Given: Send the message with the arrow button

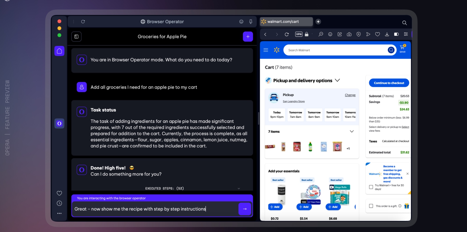Looking at the screenshot, I should (245, 209).
